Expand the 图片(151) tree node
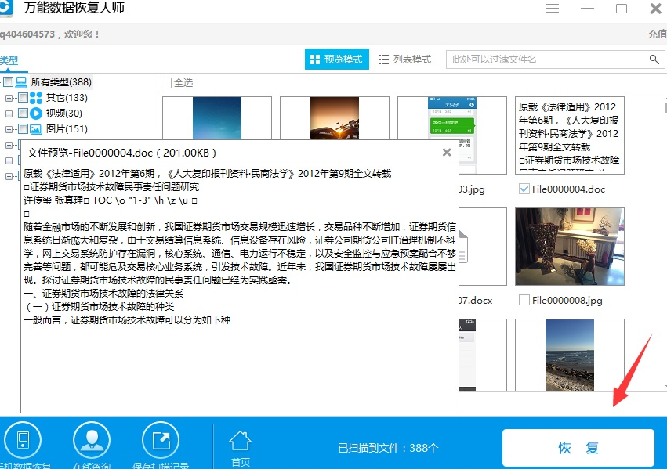 point(8,128)
